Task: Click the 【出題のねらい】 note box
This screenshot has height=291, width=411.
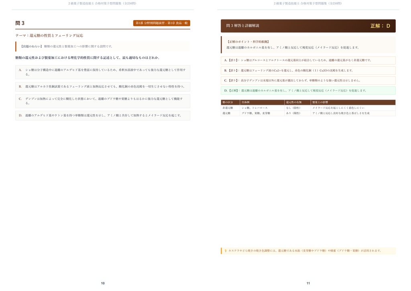Action: (103, 47)
